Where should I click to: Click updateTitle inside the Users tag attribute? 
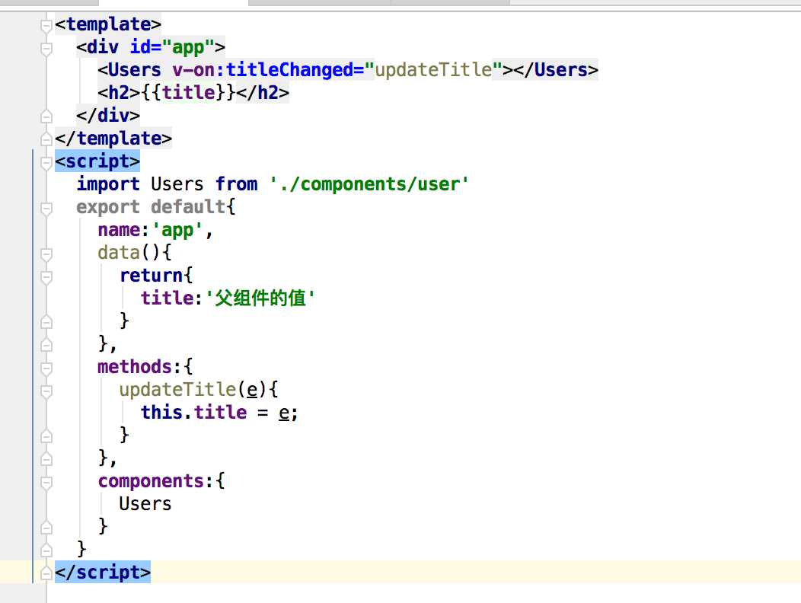[x=433, y=69]
